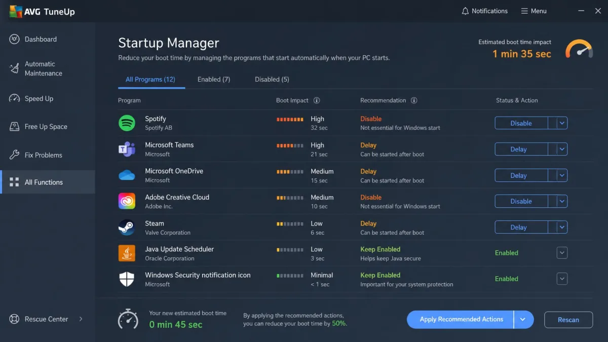This screenshot has height=342, width=608.
Task: Click the Keep Enabled recommendation for Java
Action: click(x=381, y=249)
